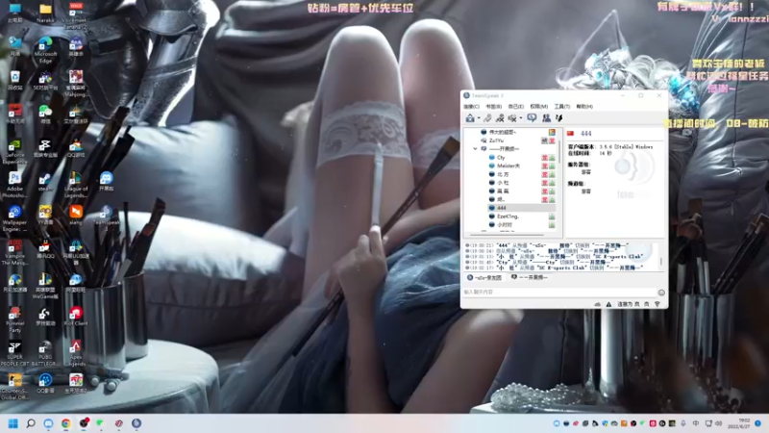This screenshot has width=769, height=433.
Task: Switch to the server chat tab
Action: coord(484,278)
